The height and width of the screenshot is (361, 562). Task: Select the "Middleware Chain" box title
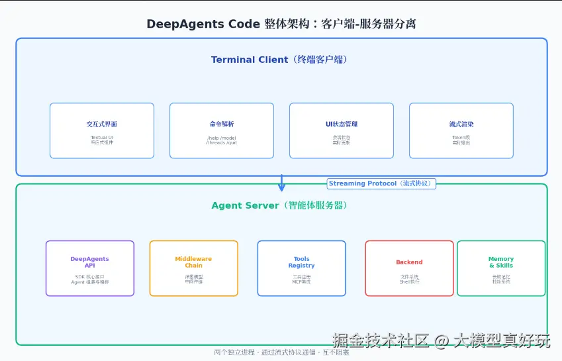[193, 262]
